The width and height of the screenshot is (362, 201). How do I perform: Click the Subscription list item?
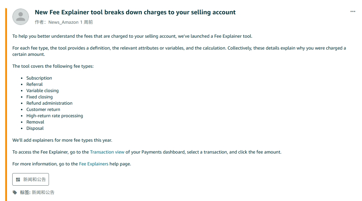[39, 78]
